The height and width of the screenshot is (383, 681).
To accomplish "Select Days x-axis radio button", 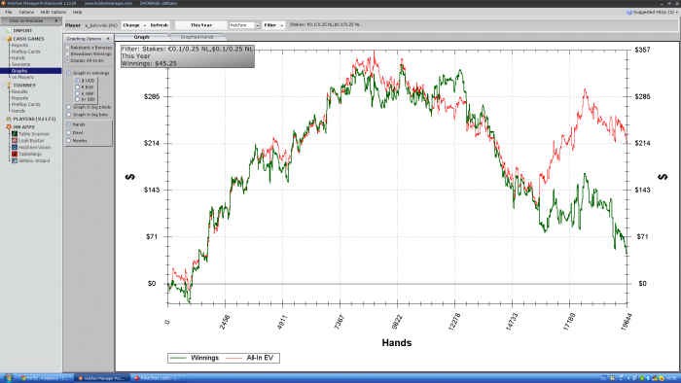I will pos(69,132).
